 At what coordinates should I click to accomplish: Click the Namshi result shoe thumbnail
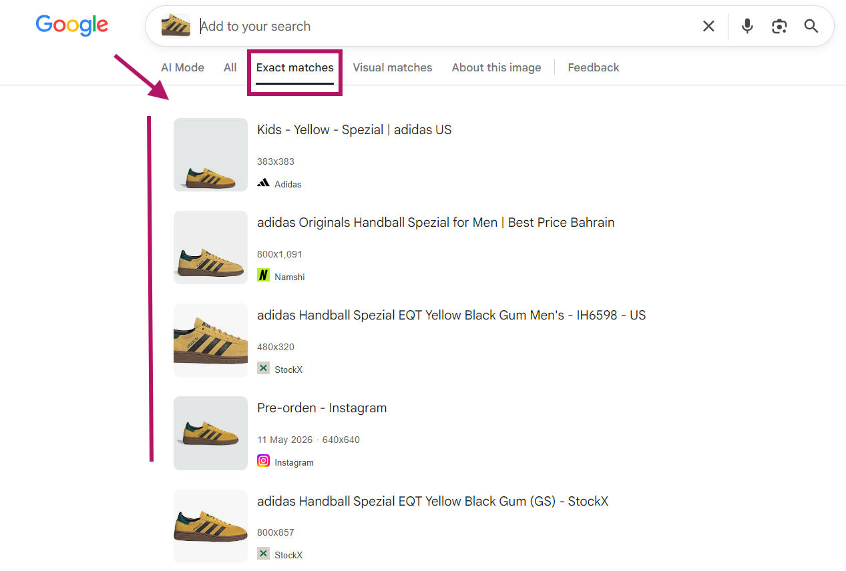pos(210,247)
